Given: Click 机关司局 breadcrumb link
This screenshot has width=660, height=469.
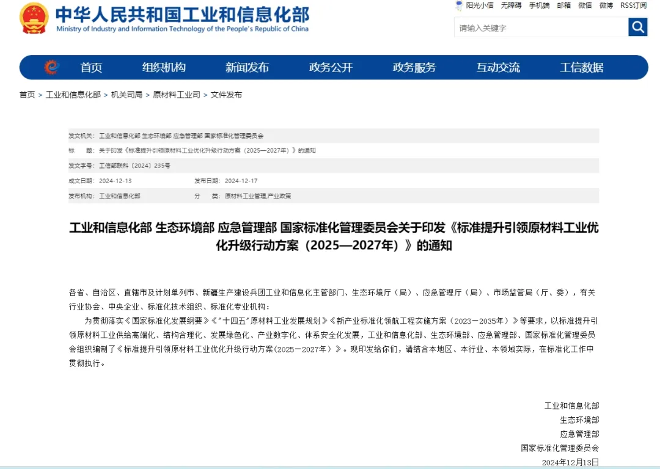Looking at the screenshot, I should click(x=127, y=95).
